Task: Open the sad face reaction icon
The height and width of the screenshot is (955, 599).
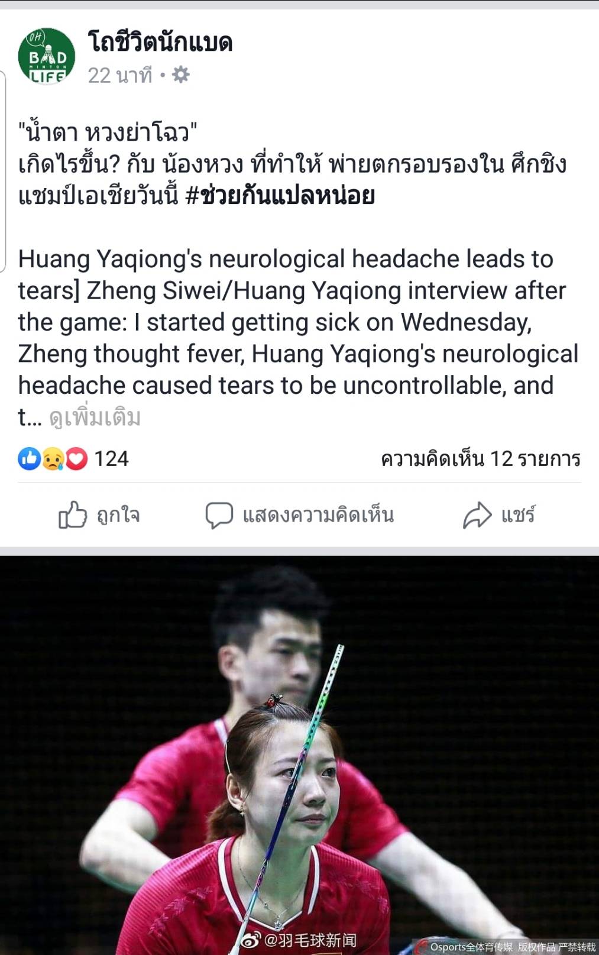Action: pyautogui.click(x=53, y=458)
